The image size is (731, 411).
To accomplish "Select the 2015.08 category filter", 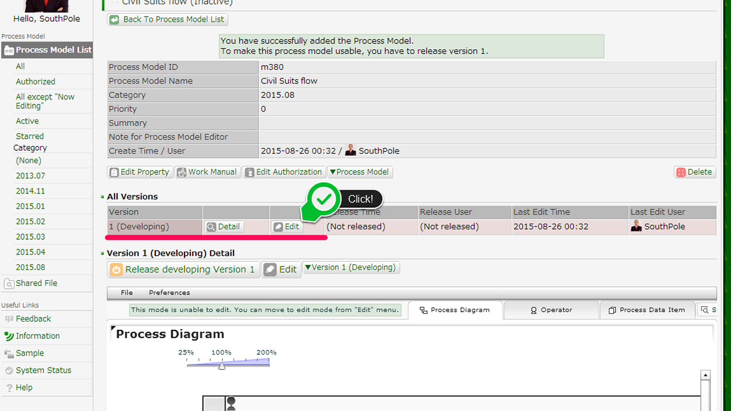I will [30, 267].
